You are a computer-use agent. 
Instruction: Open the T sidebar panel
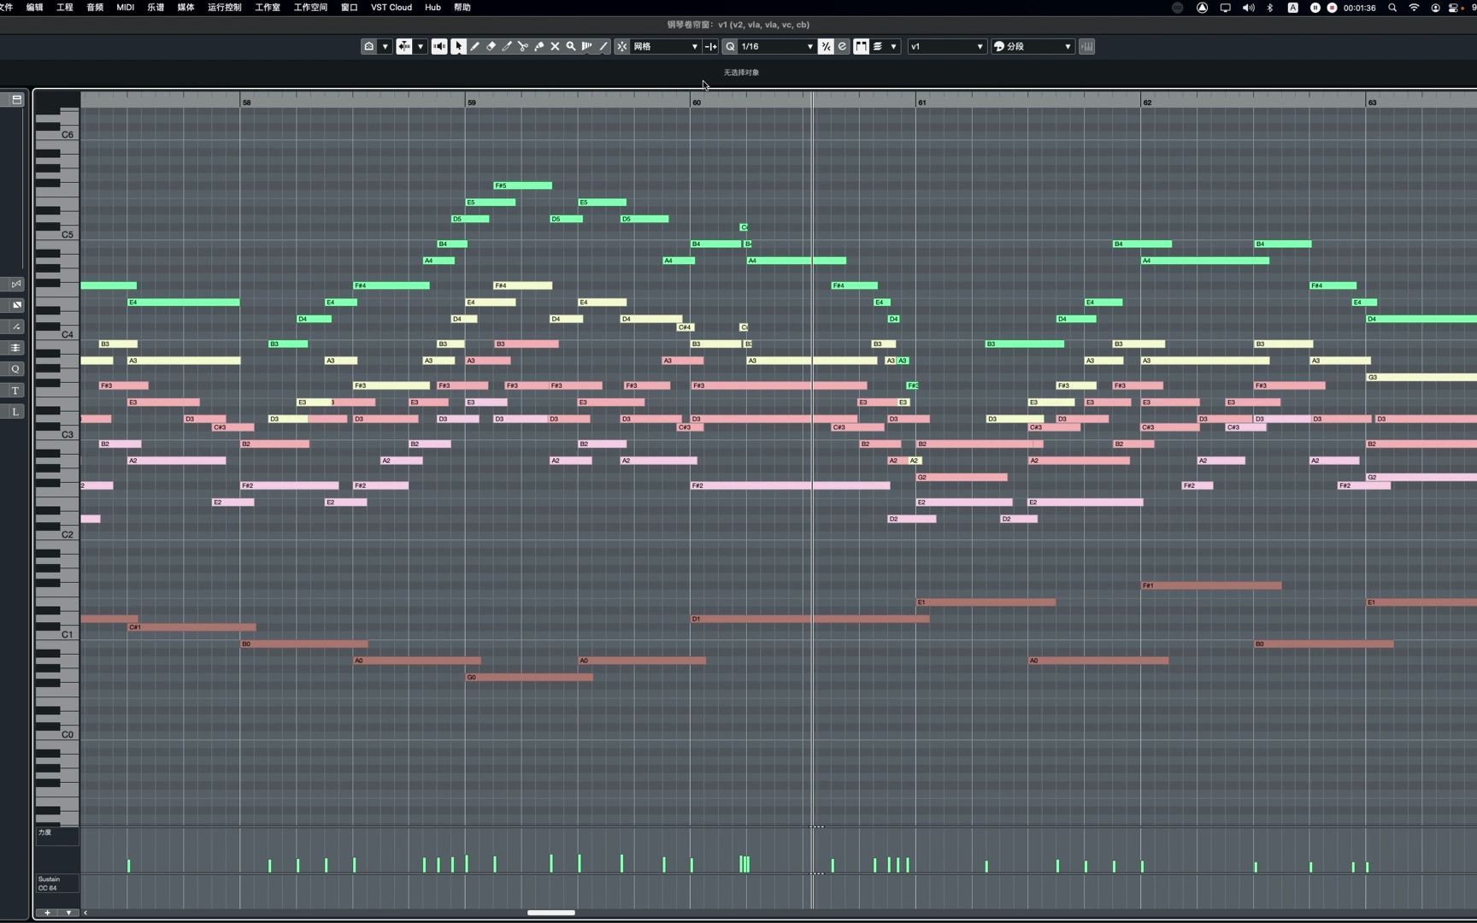pyautogui.click(x=15, y=391)
